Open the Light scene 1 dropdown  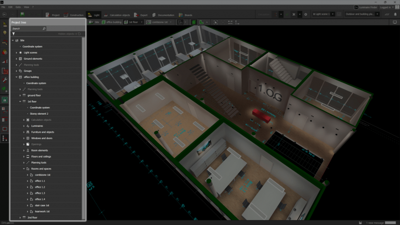332,14
